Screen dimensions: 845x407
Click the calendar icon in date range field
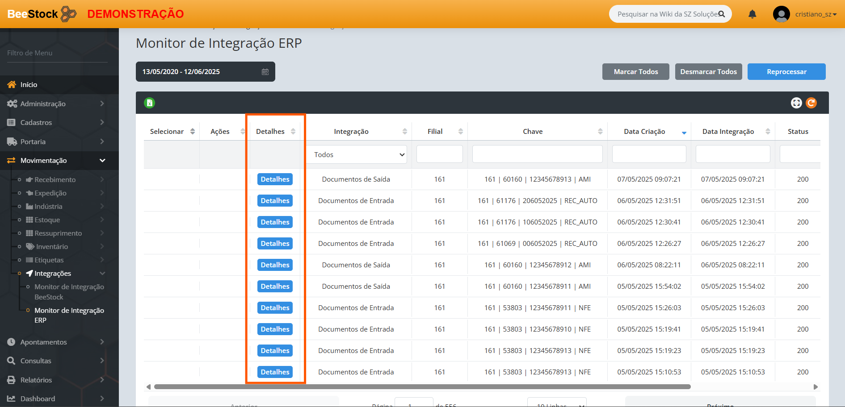(x=265, y=72)
